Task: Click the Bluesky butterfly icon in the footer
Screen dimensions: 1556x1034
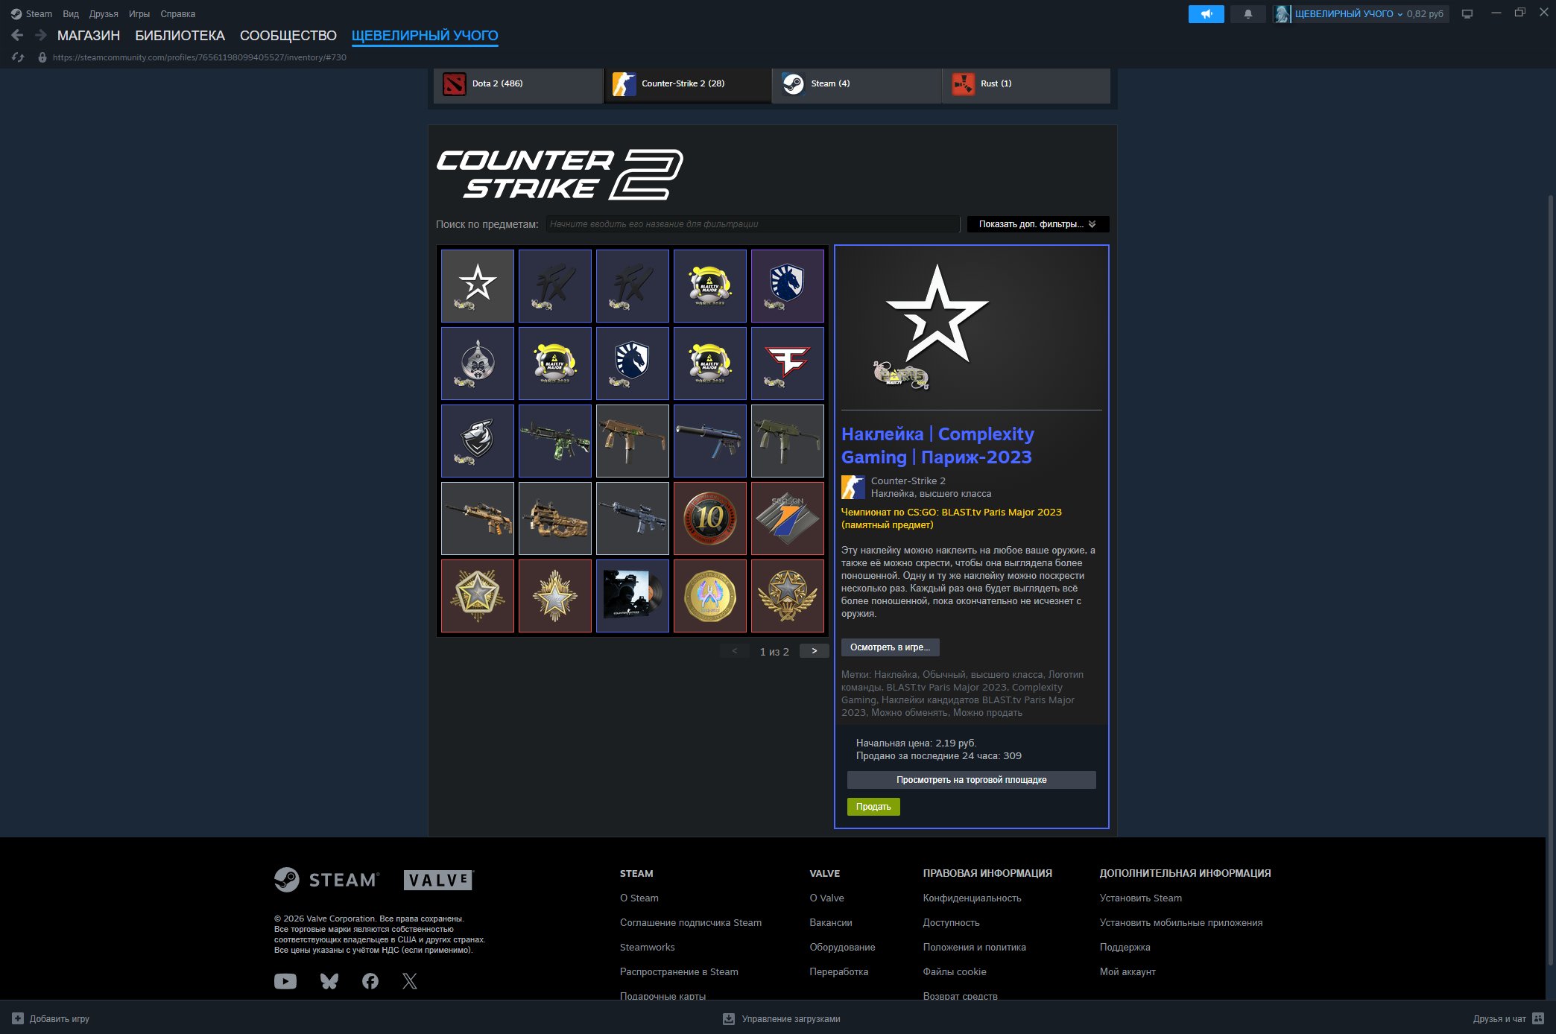Action: click(x=329, y=981)
